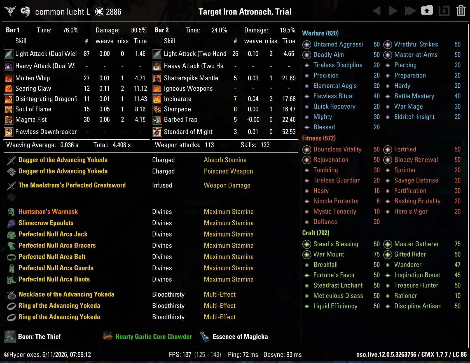Screen dimensions: 470x363
Task: Click the Igneous Weapons skill icon
Action: (x=157, y=88)
